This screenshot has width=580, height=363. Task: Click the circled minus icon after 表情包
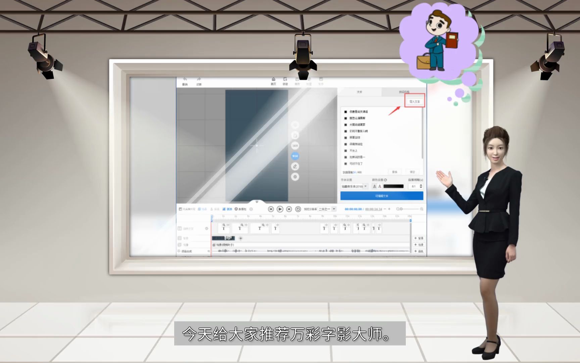click(x=251, y=209)
